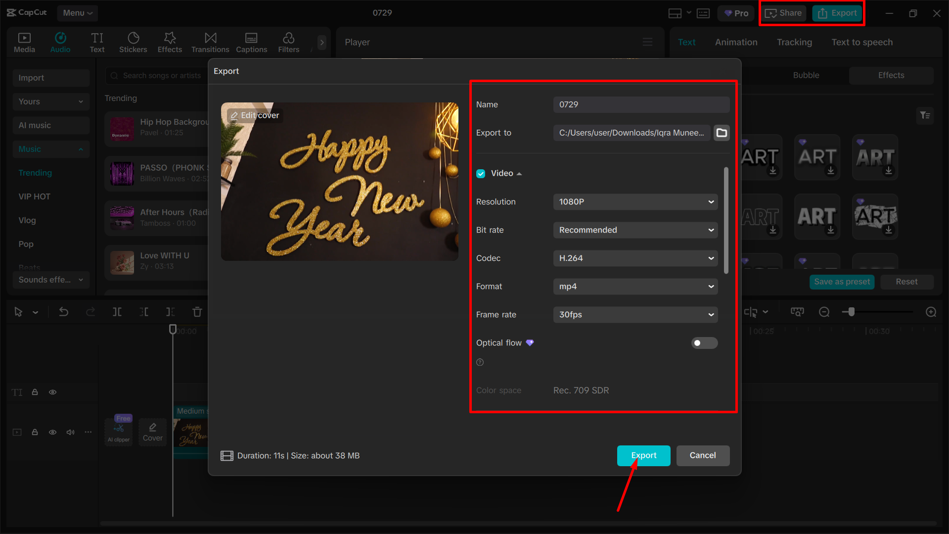This screenshot has width=949, height=534.
Task: Lock the main video track
Action: click(35, 432)
